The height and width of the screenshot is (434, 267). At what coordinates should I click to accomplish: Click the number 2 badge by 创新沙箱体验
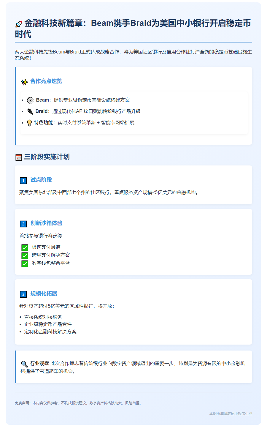[x=23, y=224]
